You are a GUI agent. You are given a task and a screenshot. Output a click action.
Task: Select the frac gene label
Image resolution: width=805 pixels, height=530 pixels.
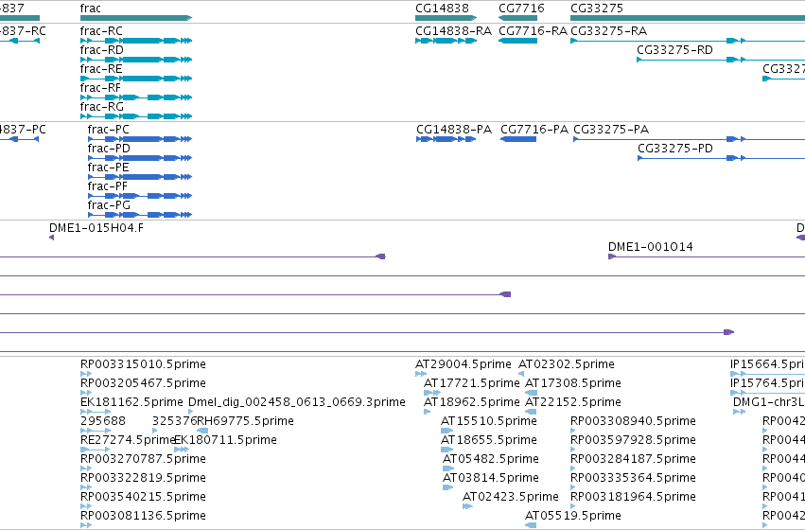(x=91, y=9)
